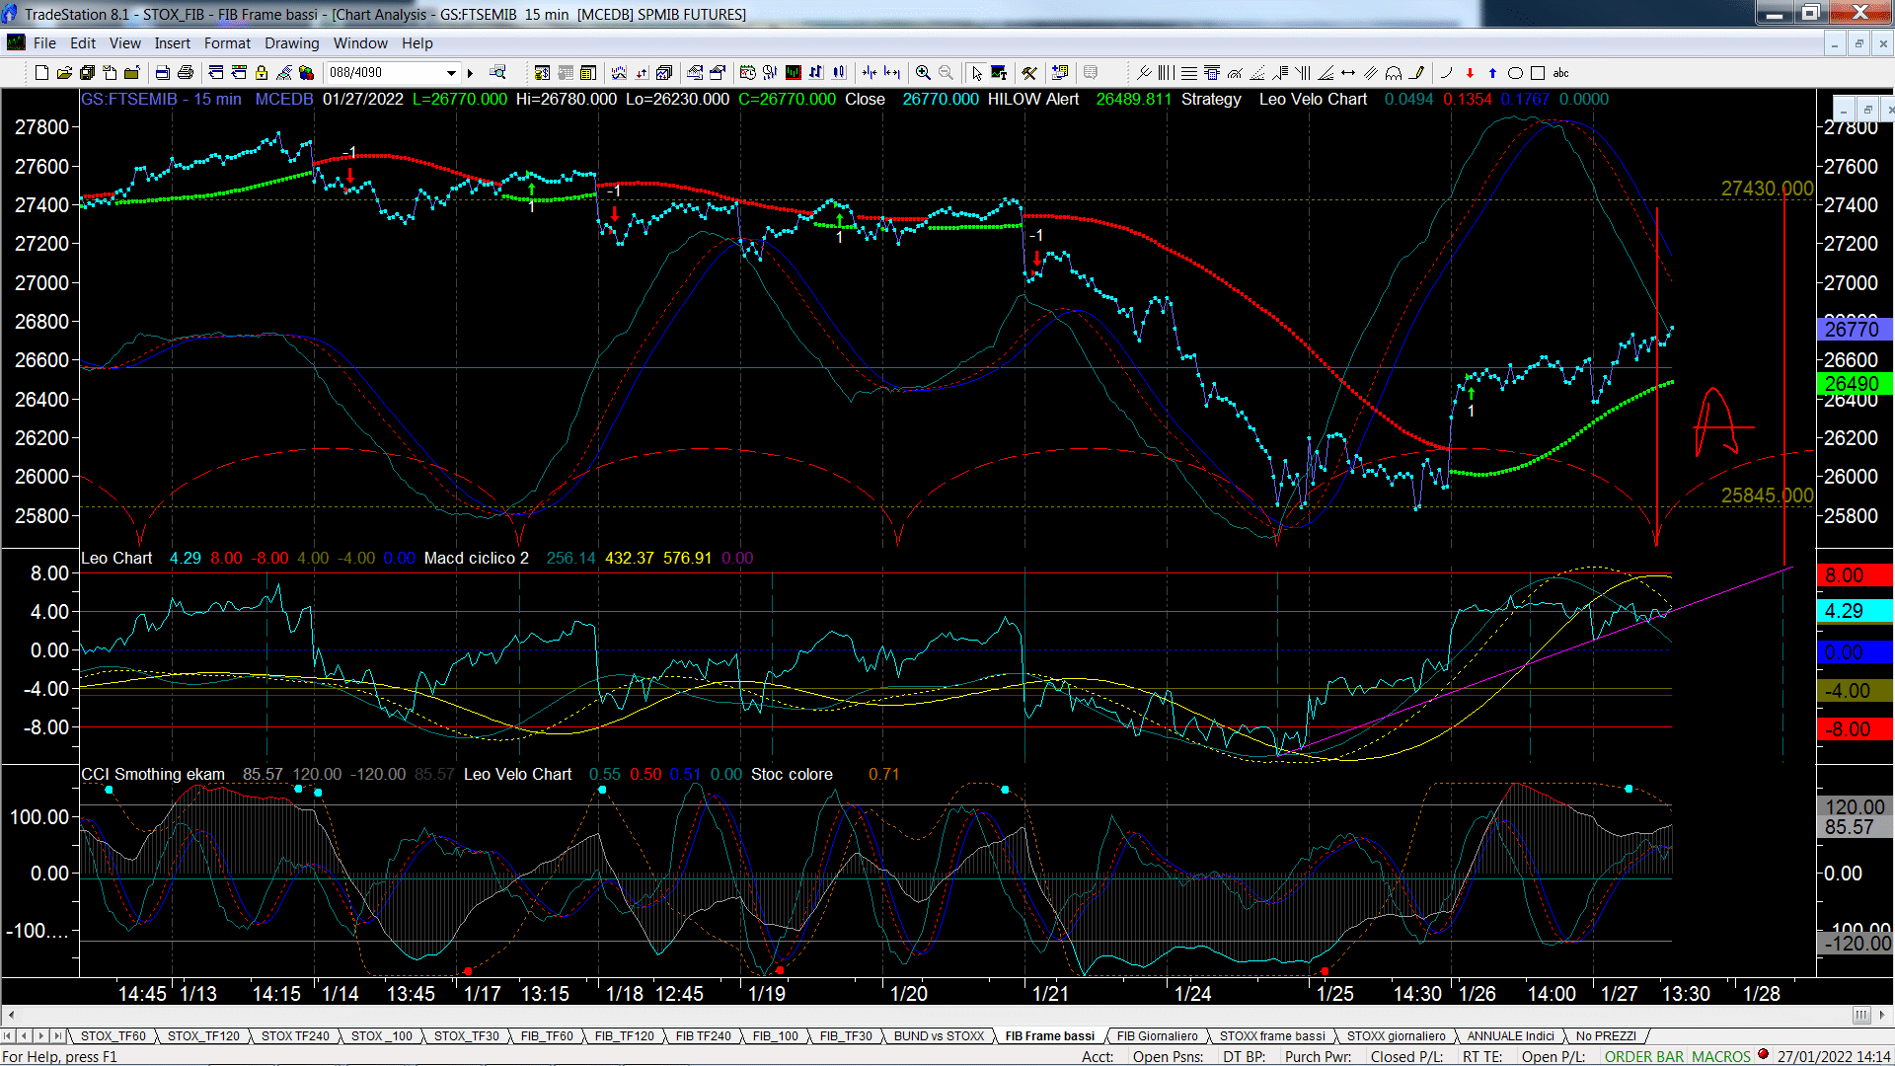This screenshot has width=1895, height=1066.
Task: Click the Zoom In magnifier icon
Action: coord(923,72)
